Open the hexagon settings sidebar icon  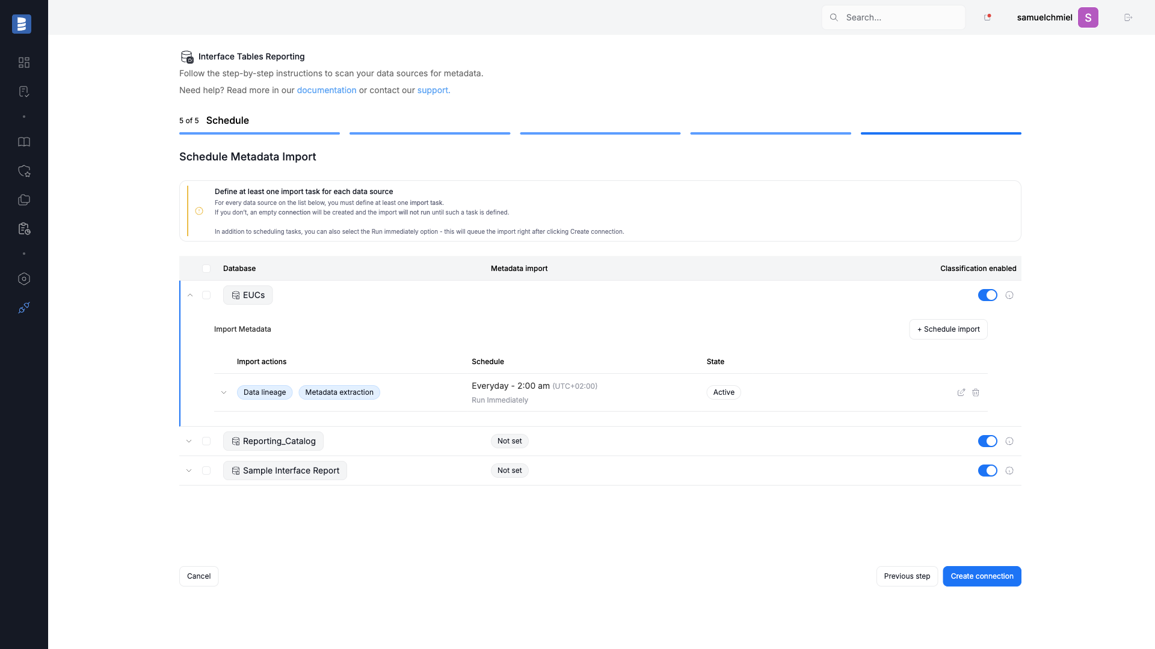click(x=24, y=279)
